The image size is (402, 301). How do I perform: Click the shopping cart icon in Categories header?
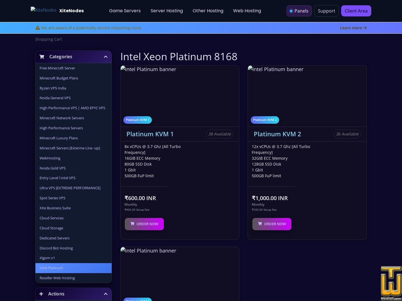(x=42, y=57)
